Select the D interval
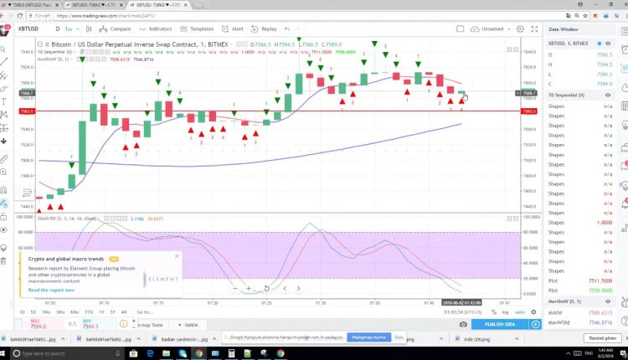The width and height of the screenshot is (628, 360). (58, 28)
